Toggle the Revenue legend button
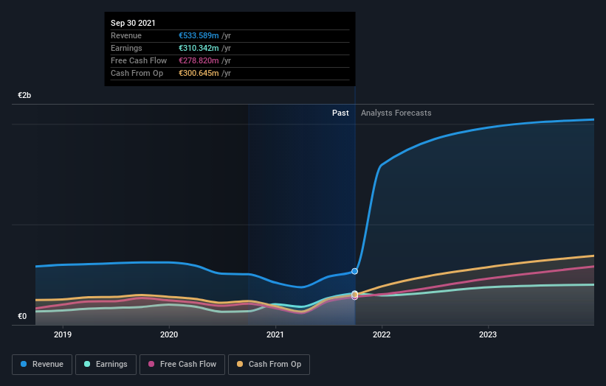Screen dimensions: 606x386 42,365
